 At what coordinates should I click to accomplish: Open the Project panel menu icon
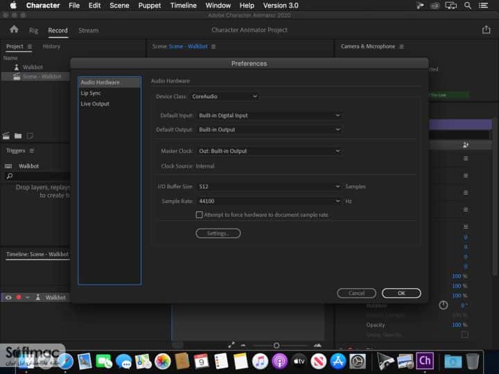coord(30,46)
